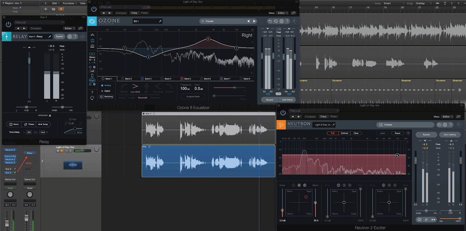466x231 pixels.
Task: Adjust Relay output gain fader
Action: (29, 60)
